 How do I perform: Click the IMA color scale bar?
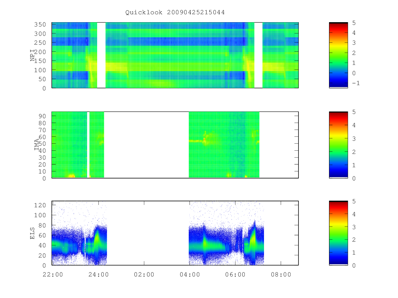[x=338, y=145]
